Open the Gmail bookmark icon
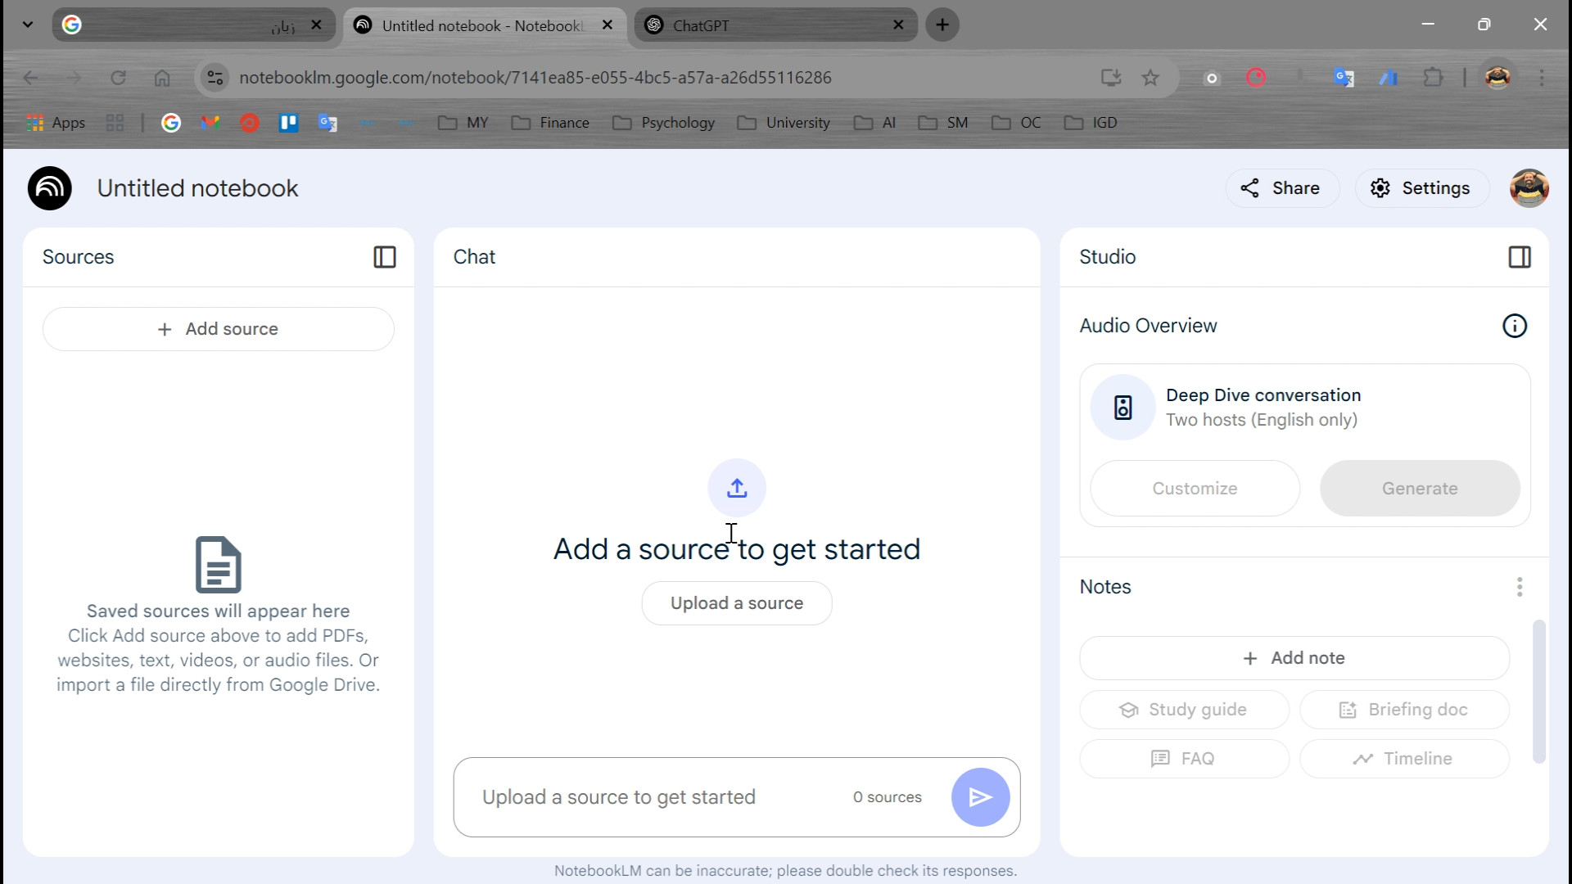1572x884 pixels. coord(210,123)
